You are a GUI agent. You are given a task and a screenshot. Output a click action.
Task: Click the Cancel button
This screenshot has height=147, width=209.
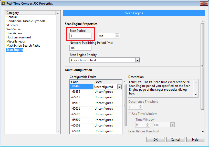tap(175, 140)
